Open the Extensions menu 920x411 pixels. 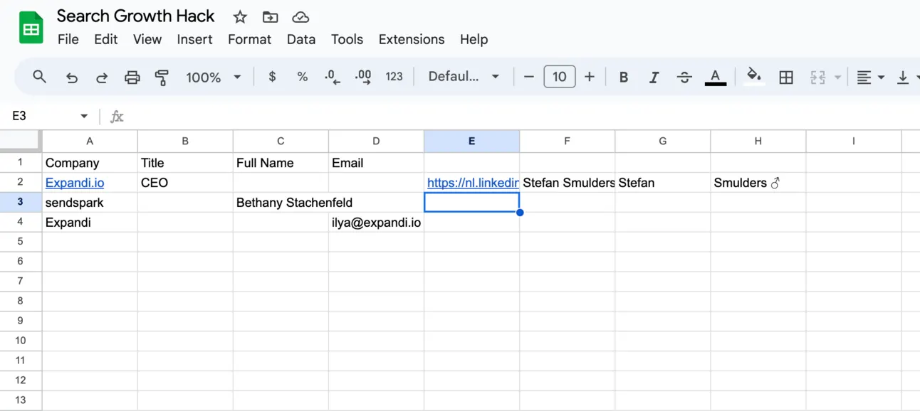412,40
